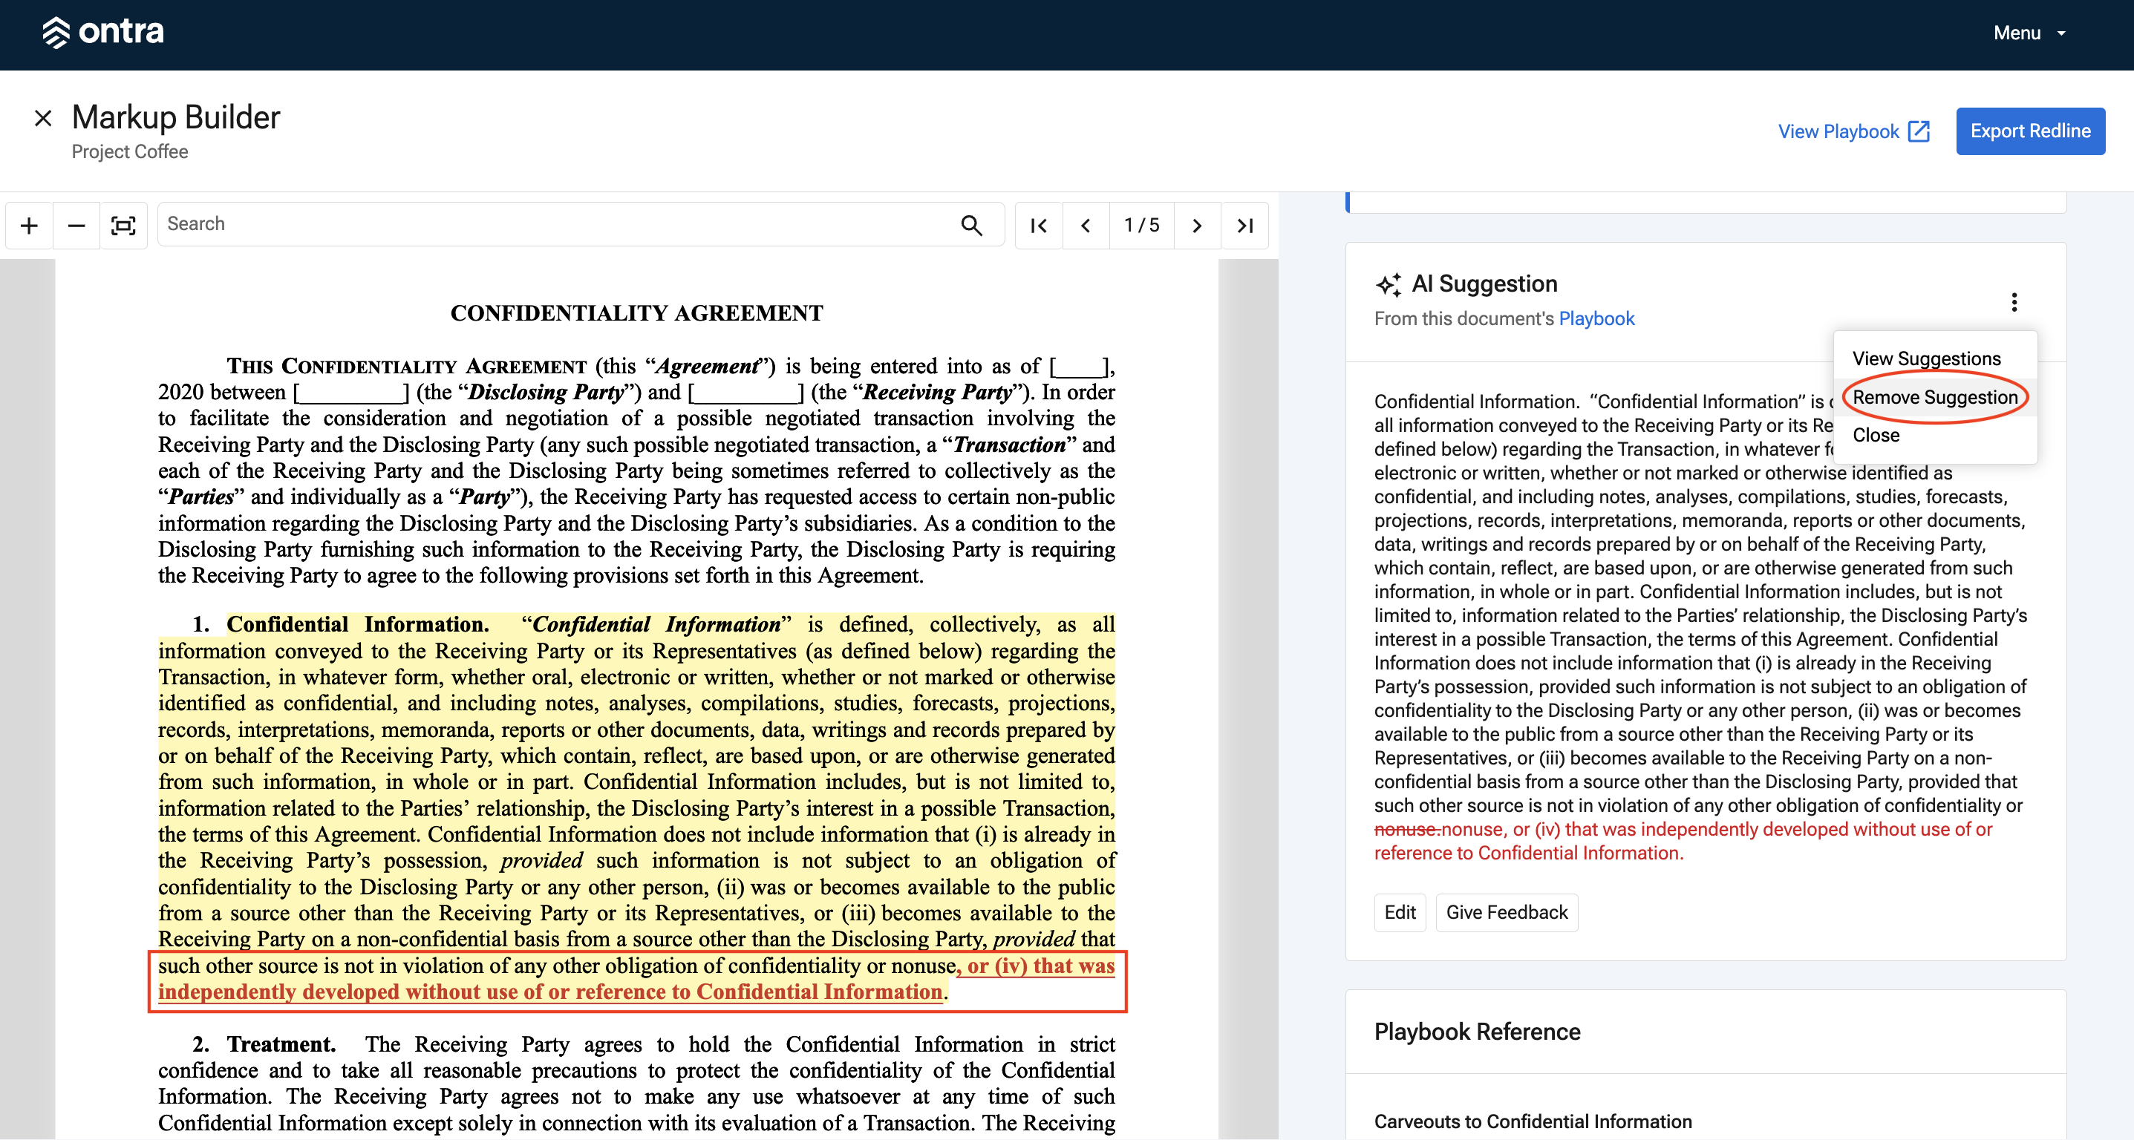Click the fit-to-width icon
The height and width of the screenshot is (1140, 2134).
123,225
